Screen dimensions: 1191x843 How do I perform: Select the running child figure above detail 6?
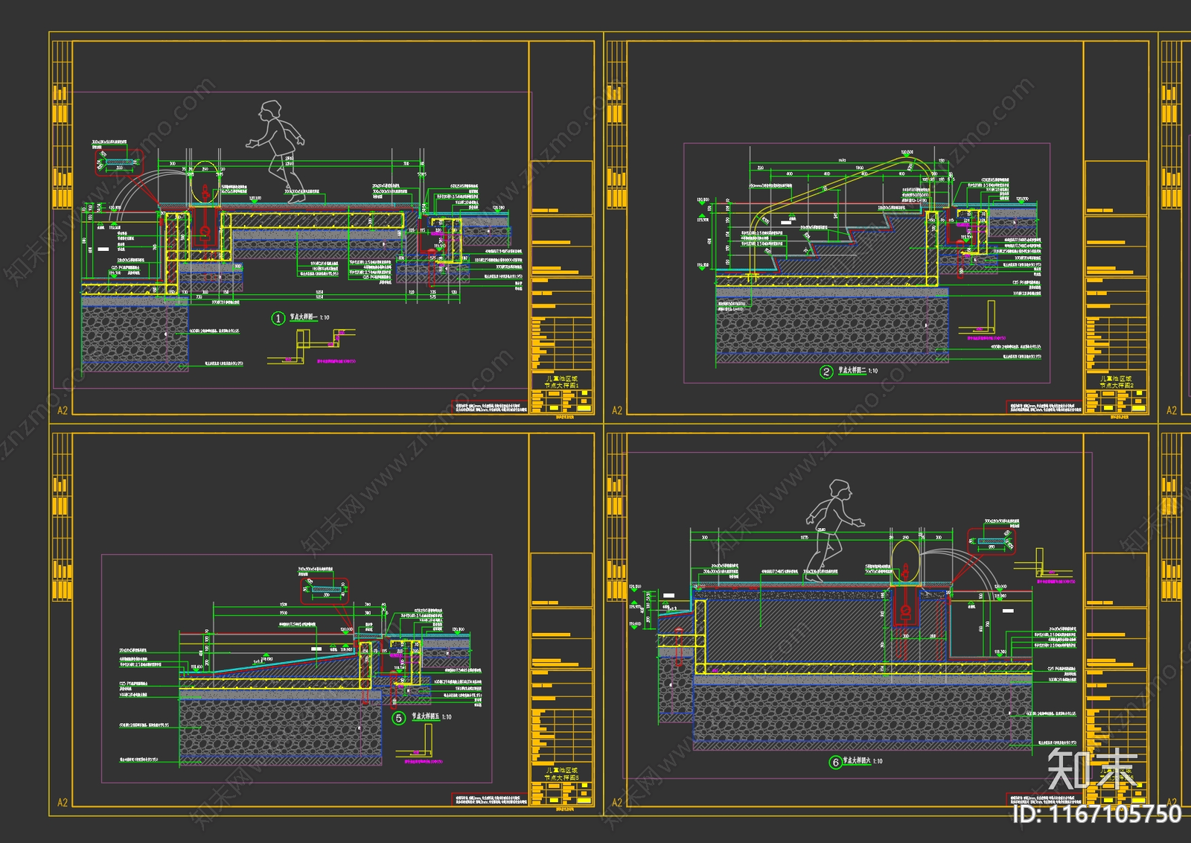coord(834,530)
